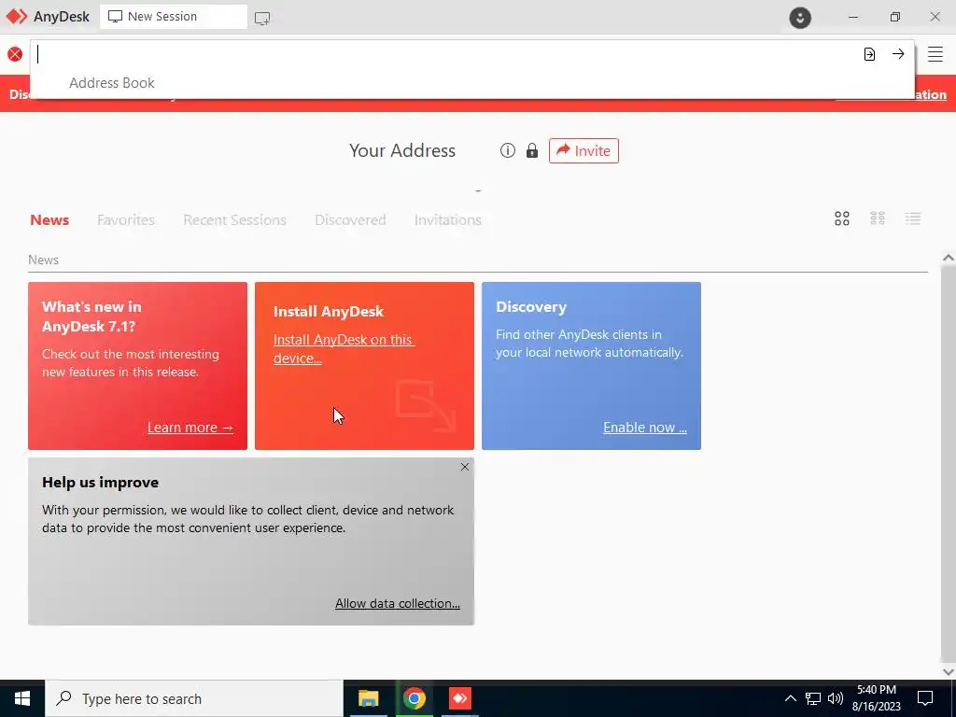Switch to list view
The height and width of the screenshot is (717, 956).
913,218
